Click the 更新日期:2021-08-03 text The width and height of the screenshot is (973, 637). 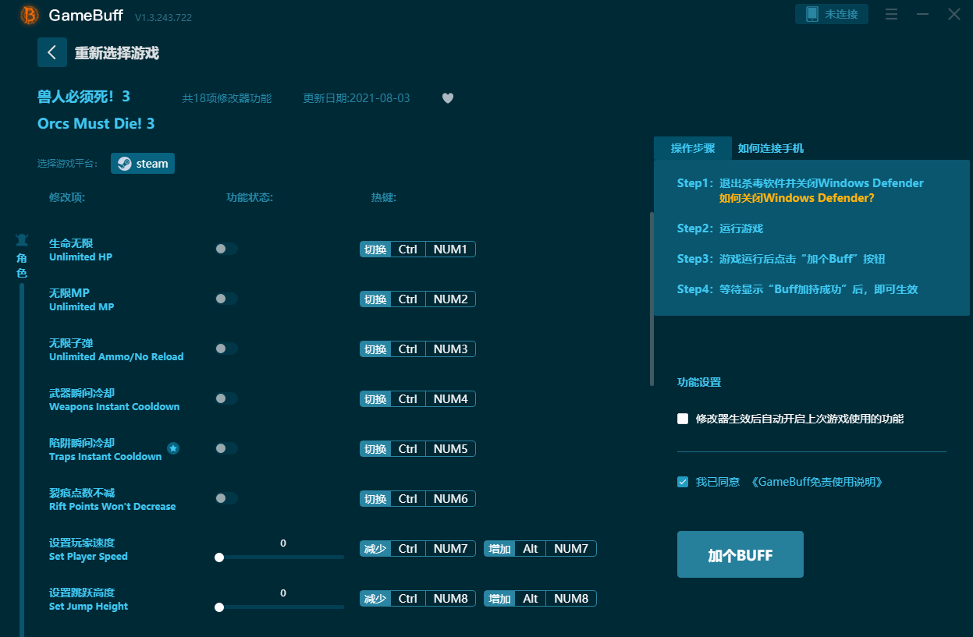tap(357, 98)
